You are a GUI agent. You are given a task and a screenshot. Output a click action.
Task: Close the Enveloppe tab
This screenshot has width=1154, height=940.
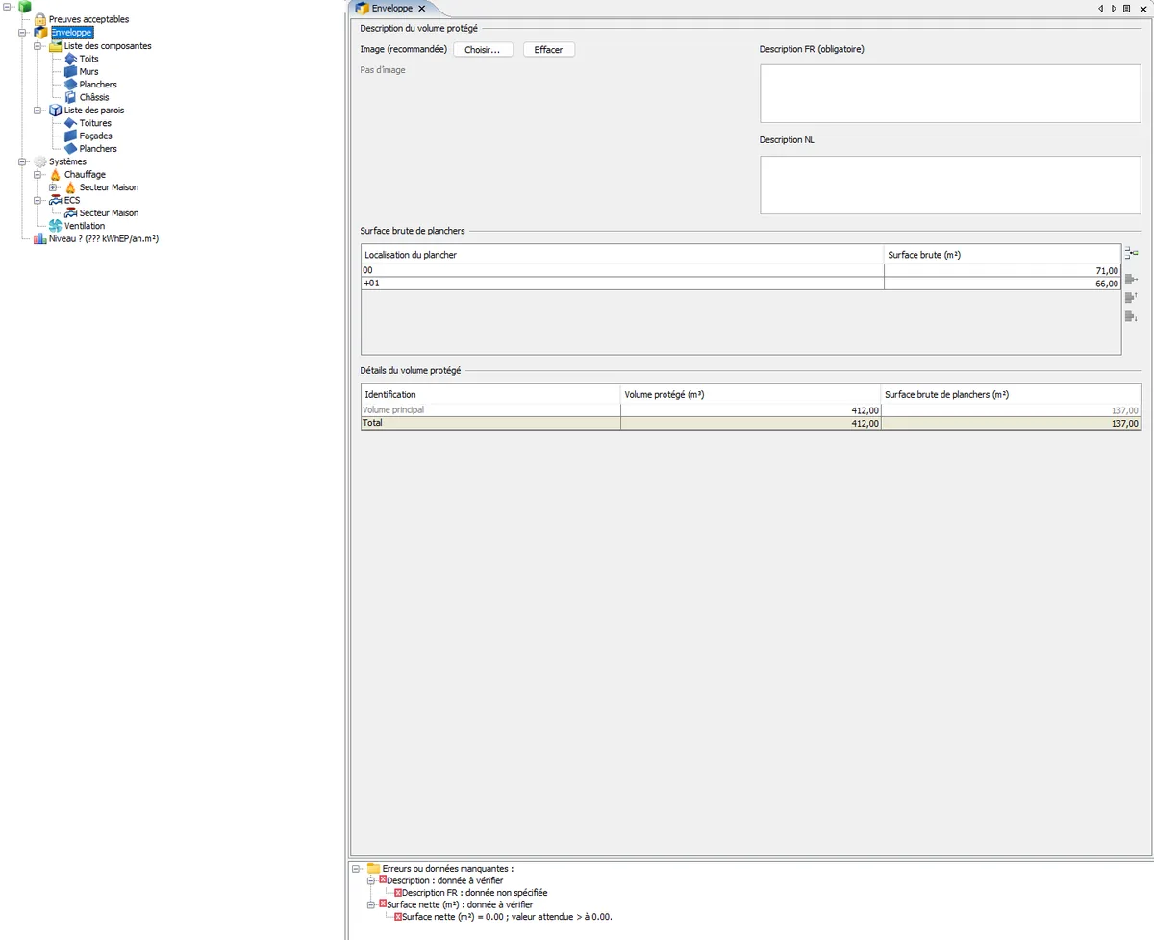point(421,8)
